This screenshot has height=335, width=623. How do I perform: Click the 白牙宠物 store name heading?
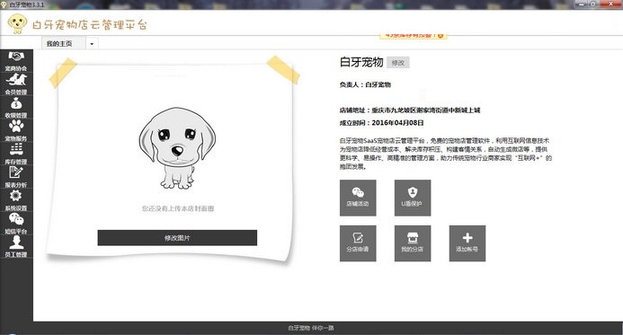click(361, 62)
